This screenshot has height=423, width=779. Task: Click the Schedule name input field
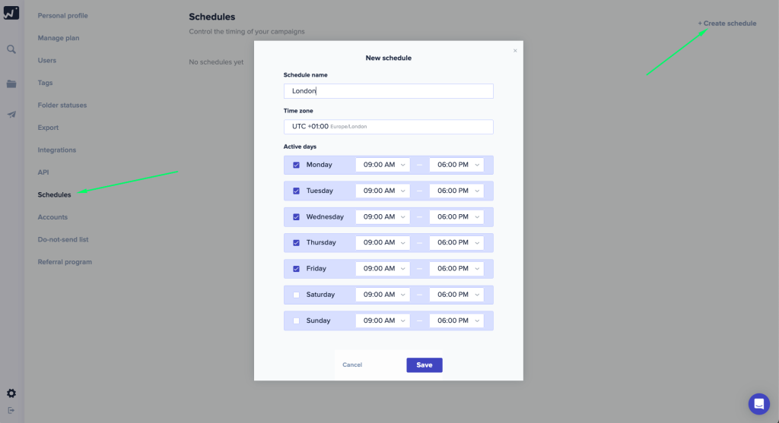pyautogui.click(x=388, y=91)
